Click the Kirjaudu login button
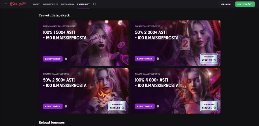259x126 pixels. pyautogui.click(x=226, y=4)
